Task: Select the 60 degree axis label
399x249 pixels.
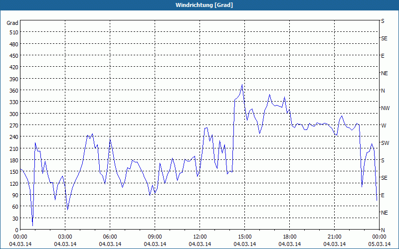Action: [15, 207]
